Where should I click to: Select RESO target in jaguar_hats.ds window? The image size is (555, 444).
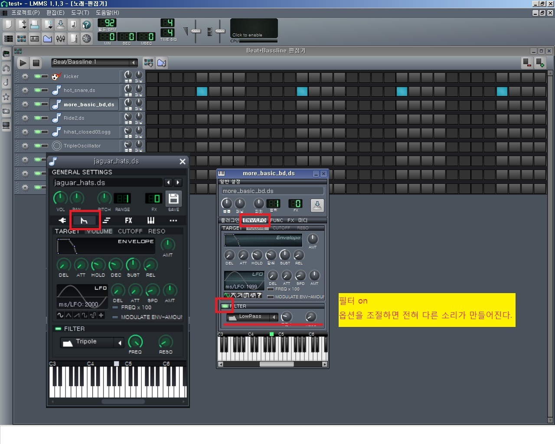[x=157, y=231]
